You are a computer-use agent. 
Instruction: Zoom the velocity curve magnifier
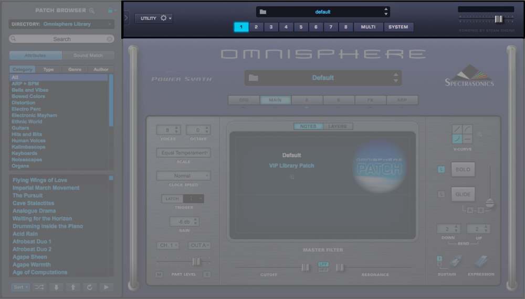click(480, 134)
